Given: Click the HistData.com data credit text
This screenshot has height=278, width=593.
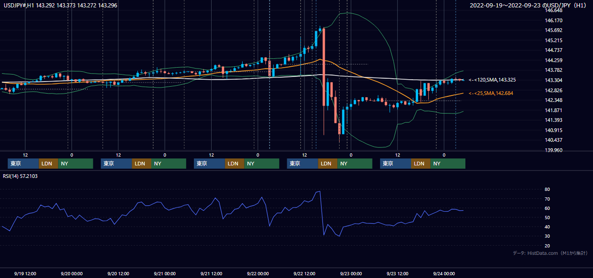Looking at the screenshot, I should pyautogui.click(x=550, y=253).
